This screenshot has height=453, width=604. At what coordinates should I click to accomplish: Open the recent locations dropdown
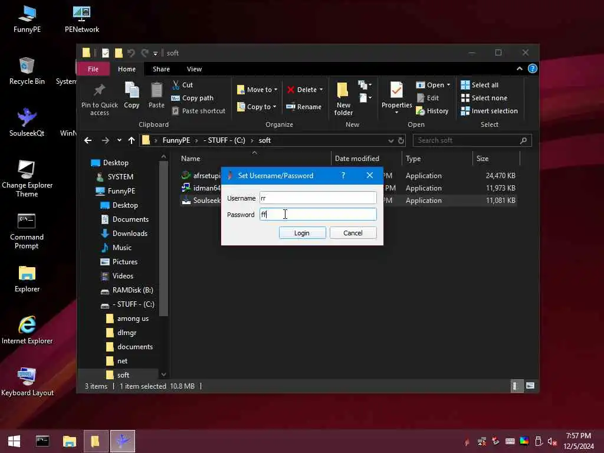(119, 140)
